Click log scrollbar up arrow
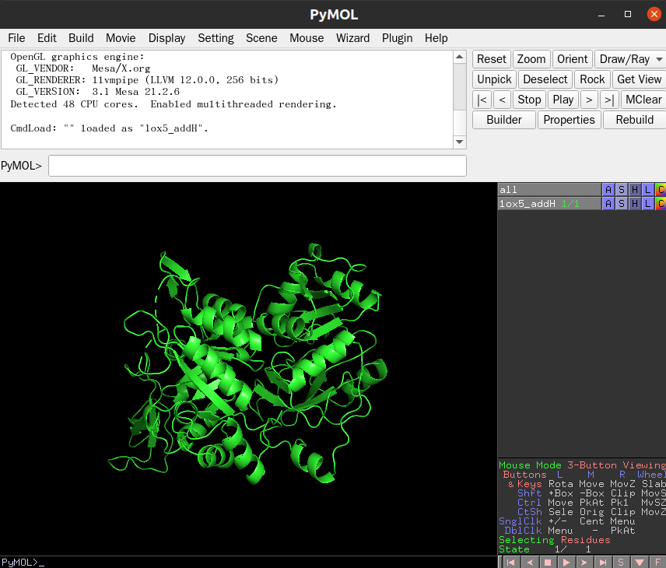 pyautogui.click(x=460, y=57)
